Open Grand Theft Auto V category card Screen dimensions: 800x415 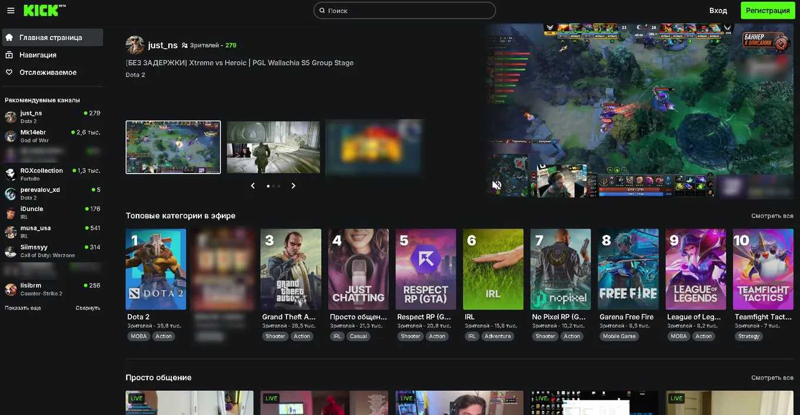tap(291, 269)
